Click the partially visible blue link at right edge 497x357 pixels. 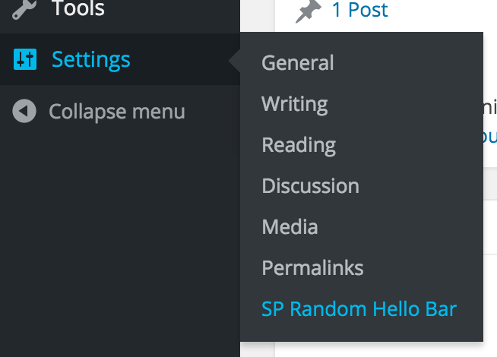pyautogui.click(x=490, y=137)
